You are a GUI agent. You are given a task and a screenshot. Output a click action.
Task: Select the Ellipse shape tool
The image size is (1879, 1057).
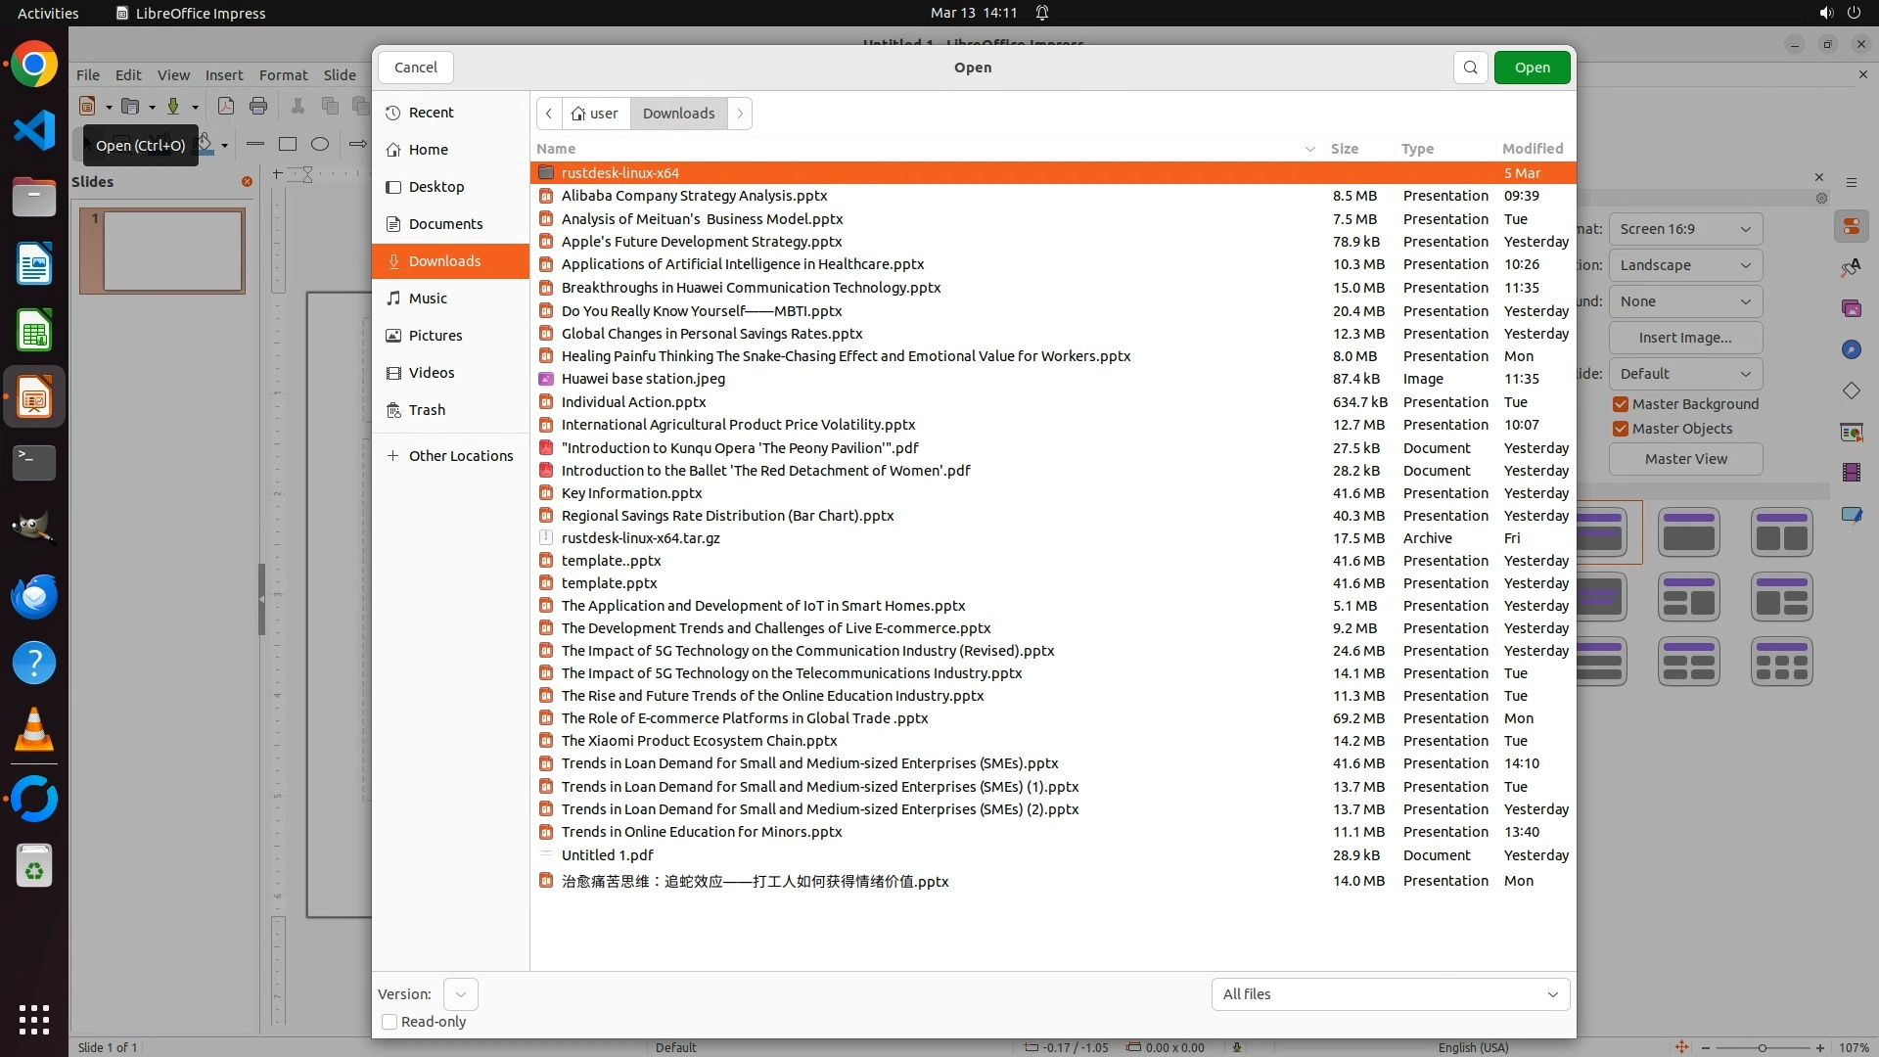(x=320, y=144)
